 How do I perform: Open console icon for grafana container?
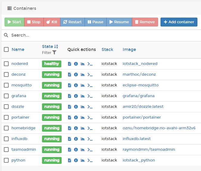point(90,96)
